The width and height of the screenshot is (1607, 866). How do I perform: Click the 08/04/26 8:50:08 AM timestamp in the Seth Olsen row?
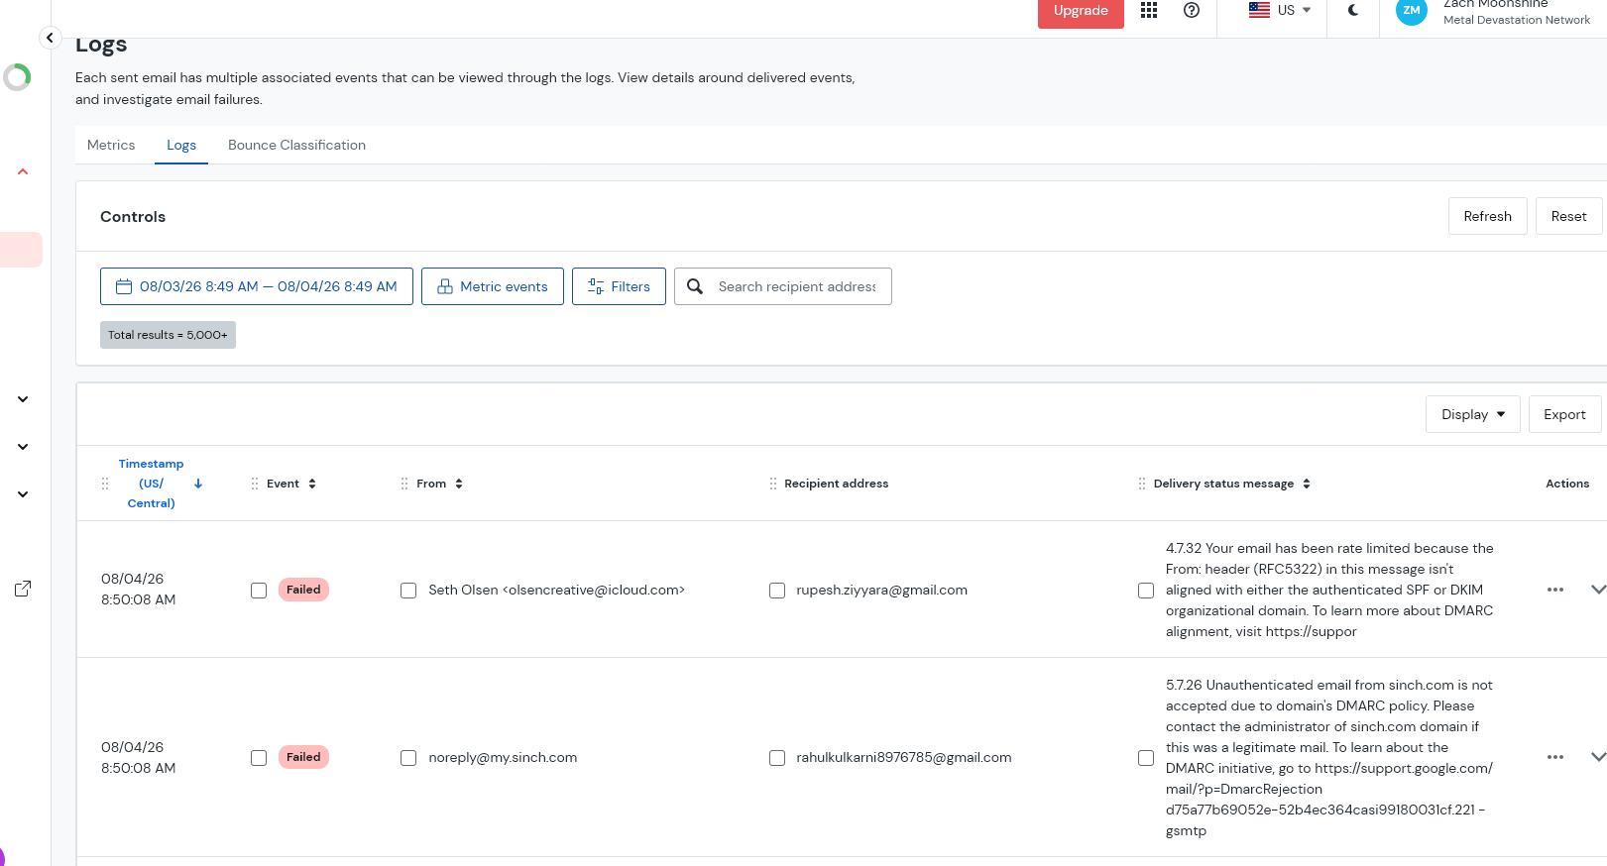pyautogui.click(x=138, y=590)
